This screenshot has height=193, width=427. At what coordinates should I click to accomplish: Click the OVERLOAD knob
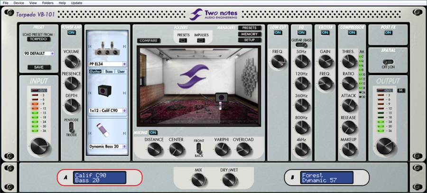243,149
